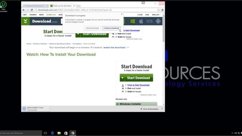242x136 pixels.
Task: Open Windows Software breadcrumb link
Action: (x=40, y=44)
